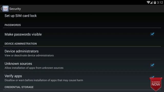Open Set up SIM card lock

(82, 16)
